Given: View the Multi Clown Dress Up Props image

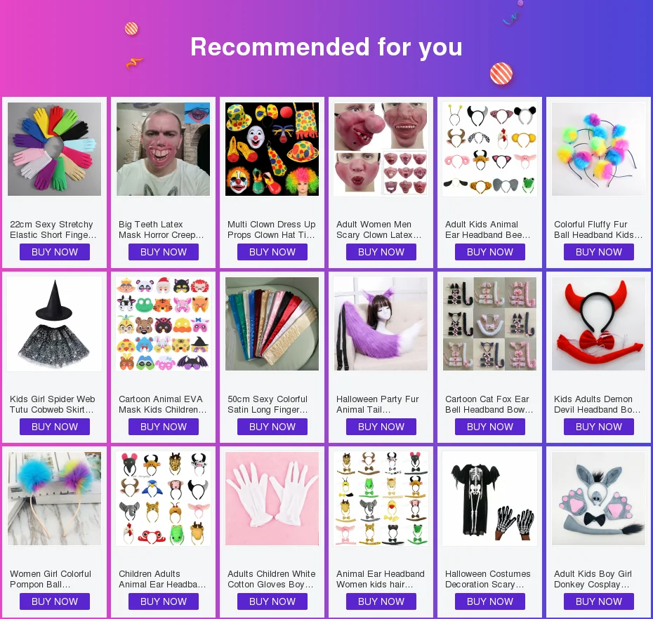Looking at the screenshot, I should click(x=272, y=149).
